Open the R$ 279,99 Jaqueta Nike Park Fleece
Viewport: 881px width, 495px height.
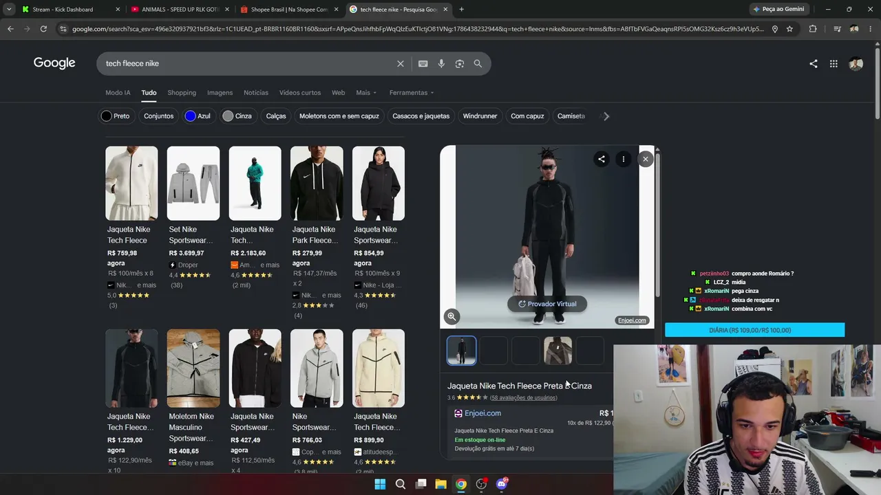click(x=317, y=232)
